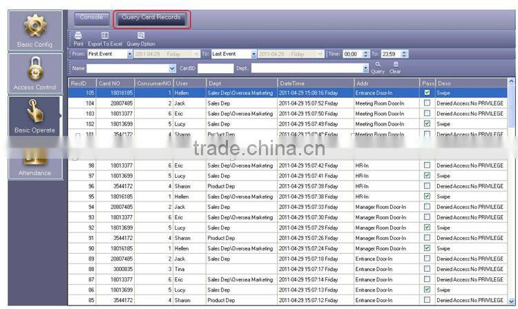Image resolution: width=518 pixels, height=309 pixels.
Task: Click the Dept column header
Action: pos(241,83)
